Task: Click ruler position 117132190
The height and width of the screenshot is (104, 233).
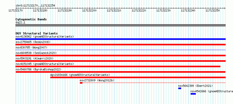Action: pyautogui.click(x=65, y=11)
